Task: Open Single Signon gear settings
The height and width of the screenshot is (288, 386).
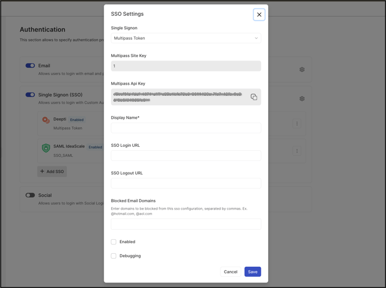Action: pos(302,99)
